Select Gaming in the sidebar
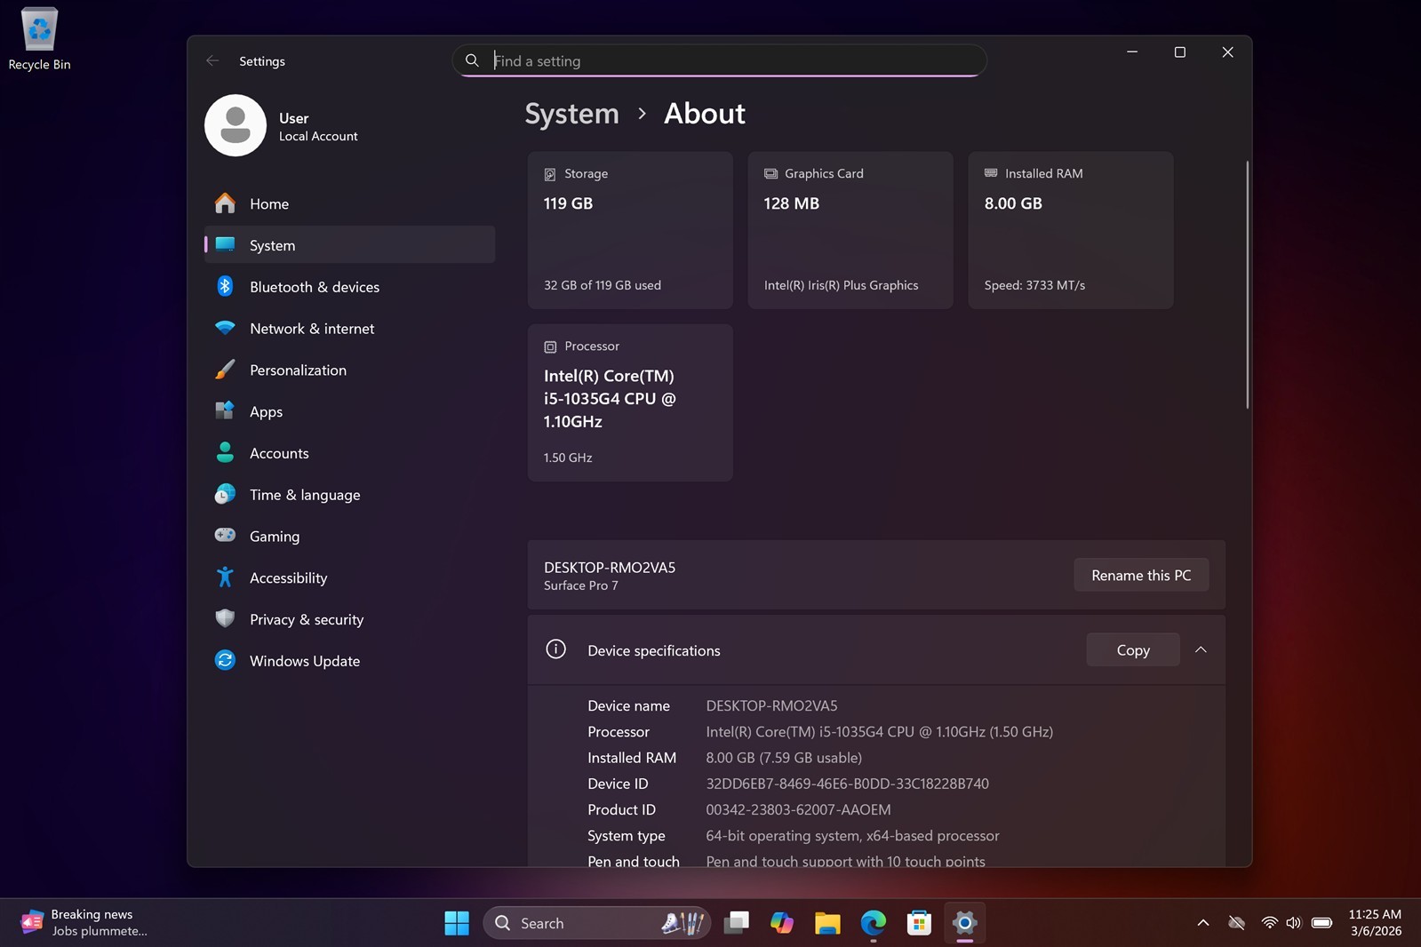Screen dimensions: 1421x947 click(x=350, y=536)
